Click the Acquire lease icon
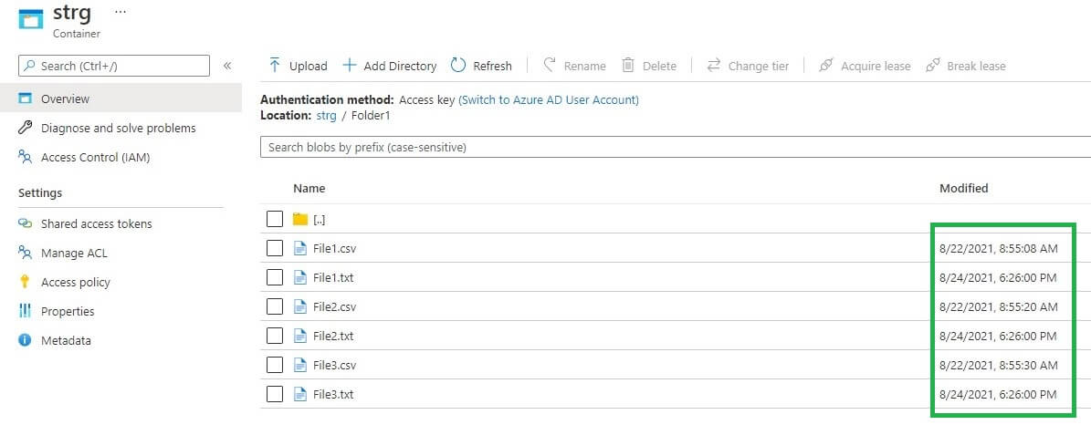1091x425 pixels. click(x=826, y=66)
